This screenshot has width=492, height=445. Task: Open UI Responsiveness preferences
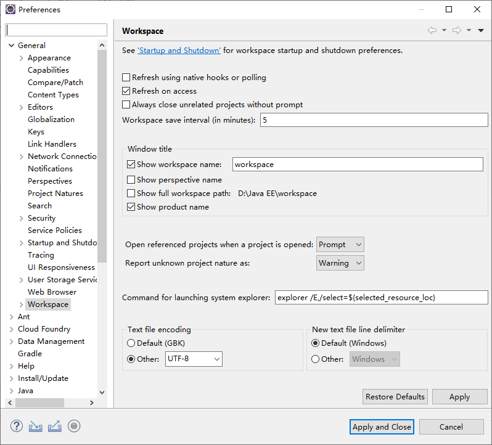tap(61, 267)
